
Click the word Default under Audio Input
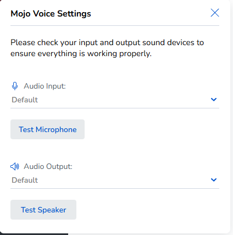pos(25,100)
